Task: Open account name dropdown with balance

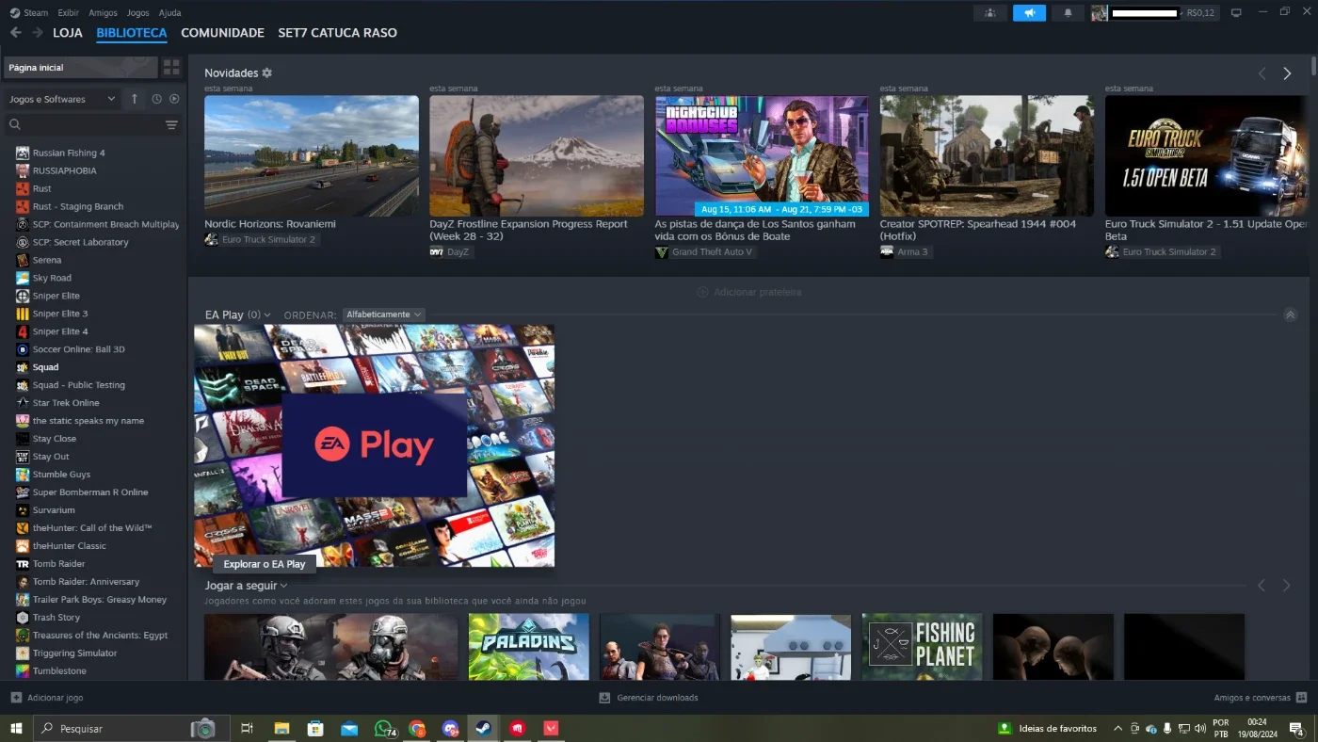Action: coord(1154,13)
